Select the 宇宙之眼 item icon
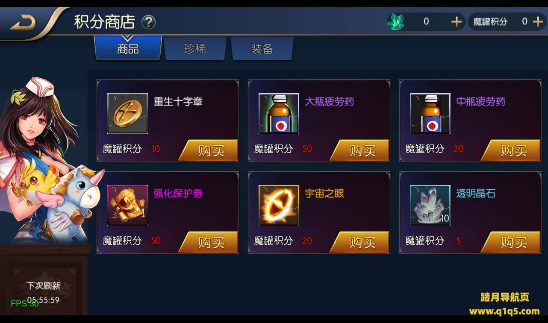Image resolution: width=548 pixels, height=323 pixels. tap(279, 205)
